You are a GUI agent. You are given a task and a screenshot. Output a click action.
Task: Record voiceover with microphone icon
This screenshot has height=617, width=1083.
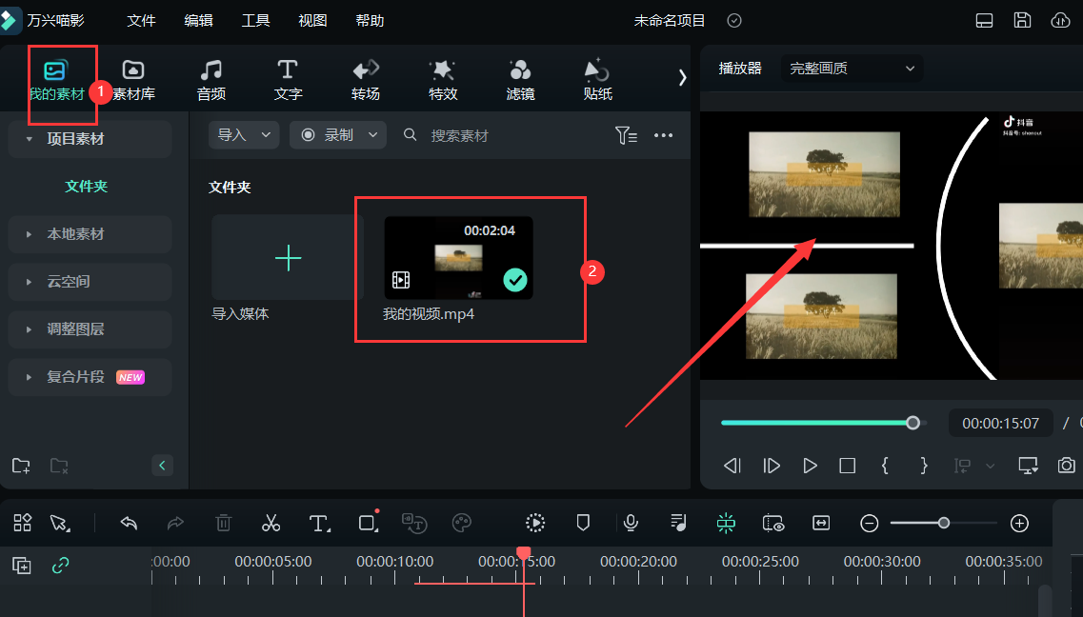[x=631, y=523]
